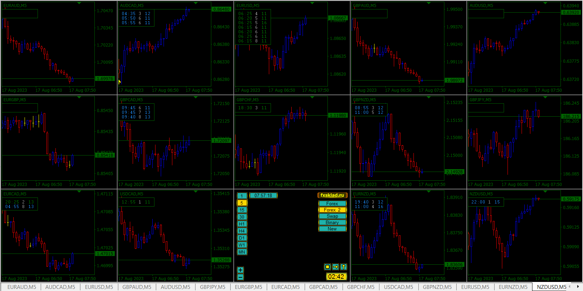Click the chart shift triangle on EURUSD chart
This screenshot has height=291, width=583.
coord(312,3)
